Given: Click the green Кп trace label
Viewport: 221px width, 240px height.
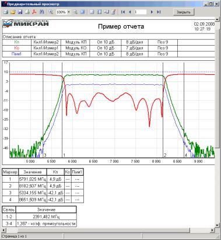Looking at the screenshot, I should tap(17, 42).
